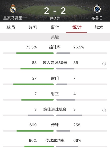This screenshot has height=150, width=110.
Task: Switch to the 球员 tab
Action: pos(11,27)
